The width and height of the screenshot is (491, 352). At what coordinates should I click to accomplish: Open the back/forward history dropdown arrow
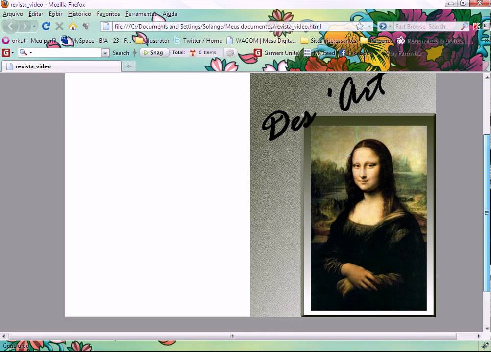(x=34, y=26)
